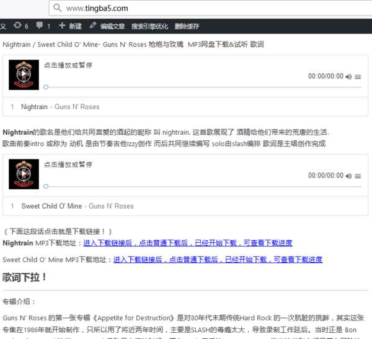The height and width of the screenshot is (339, 372).
Task: Click the 专辑介绍： label
Action: tap(19, 302)
